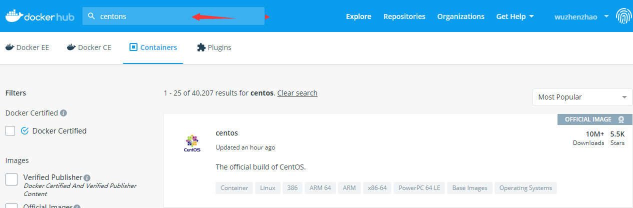Click the Docker Certified checkmark badge
633x208 pixels.
coord(25,131)
